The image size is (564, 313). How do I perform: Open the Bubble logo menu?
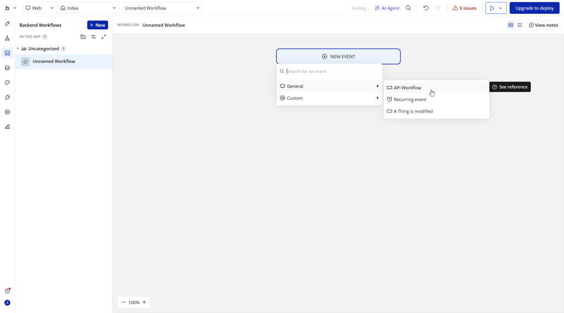click(x=10, y=8)
